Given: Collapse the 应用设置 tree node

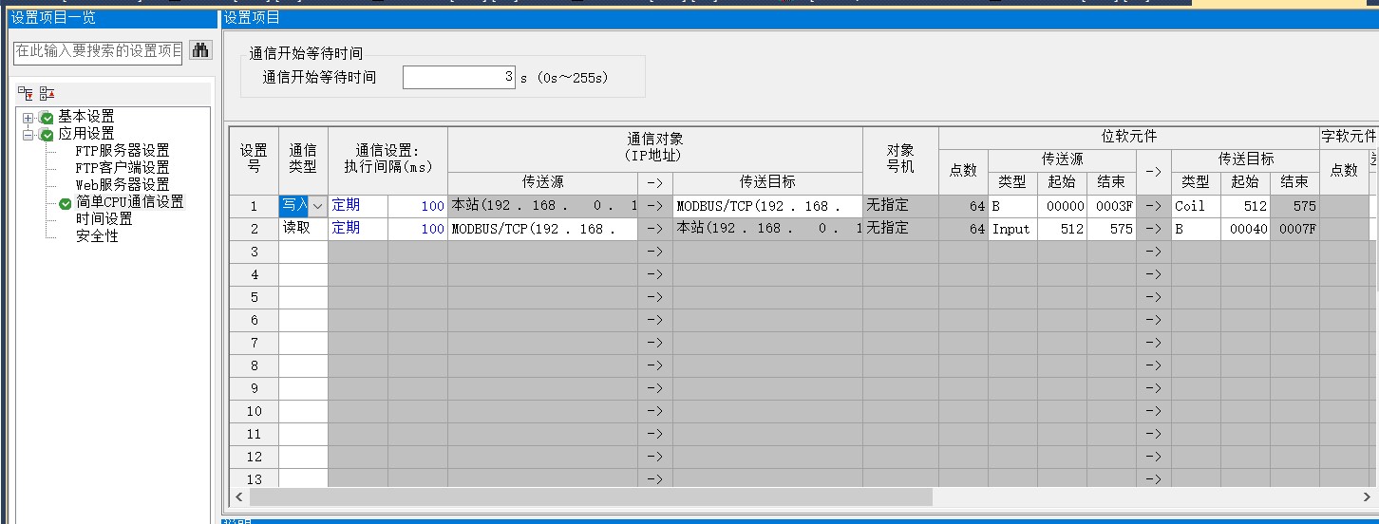Looking at the screenshot, I should coord(28,135).
